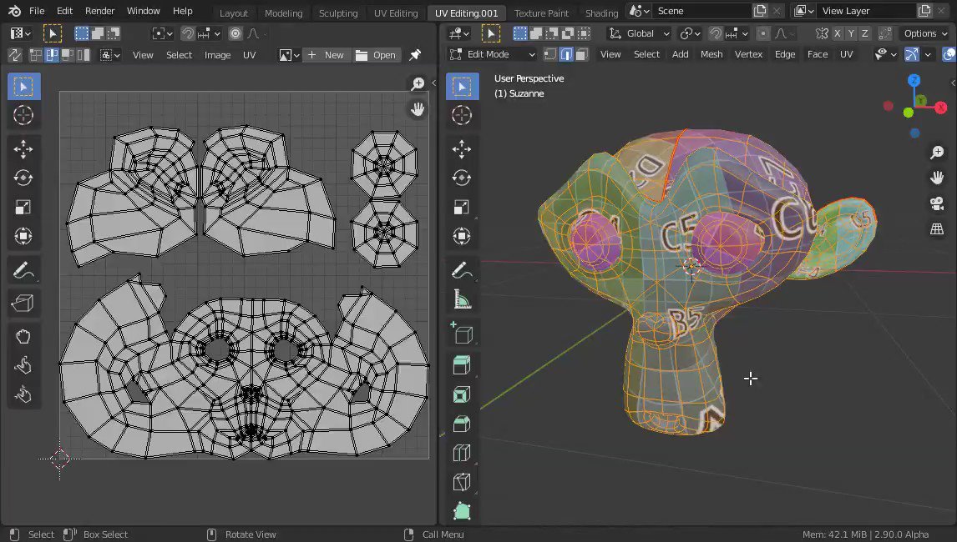
Task: Select the Measure tool in 3D viewport
Action: pyautogui.click(x=462, y=299)
